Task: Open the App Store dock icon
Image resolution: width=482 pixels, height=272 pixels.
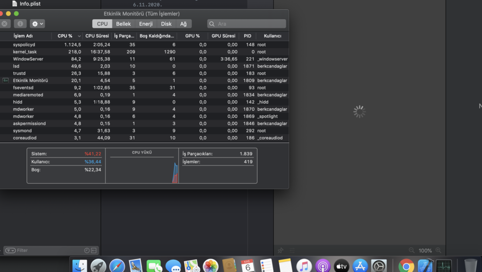Action: pyautogui.click(x=360, y=266)
